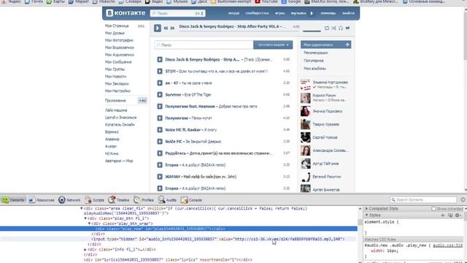Click the player track progress bar
The width and height of the screenshot is (467, 263).
[x=239, y=31]
